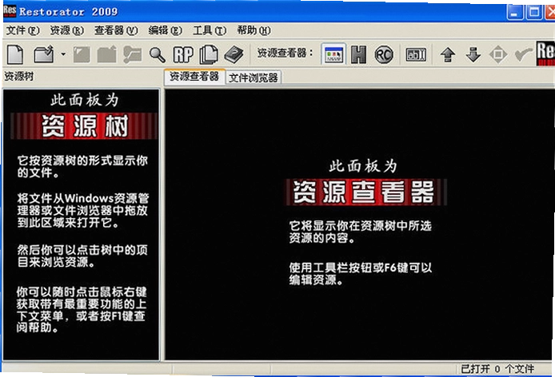The image size is (555, 377).
Task: Open the 资源(R) menu
Action: pyautogui.click(x=66, y=30)
